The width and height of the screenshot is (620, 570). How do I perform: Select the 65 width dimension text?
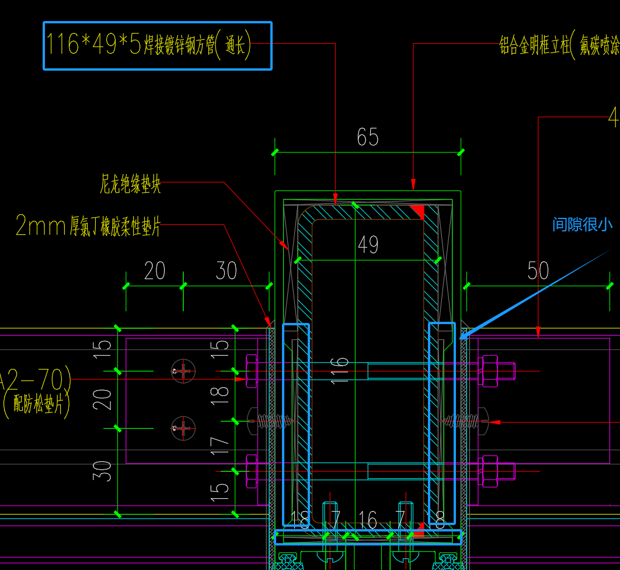pyautogui.click(x=368, y=137)
